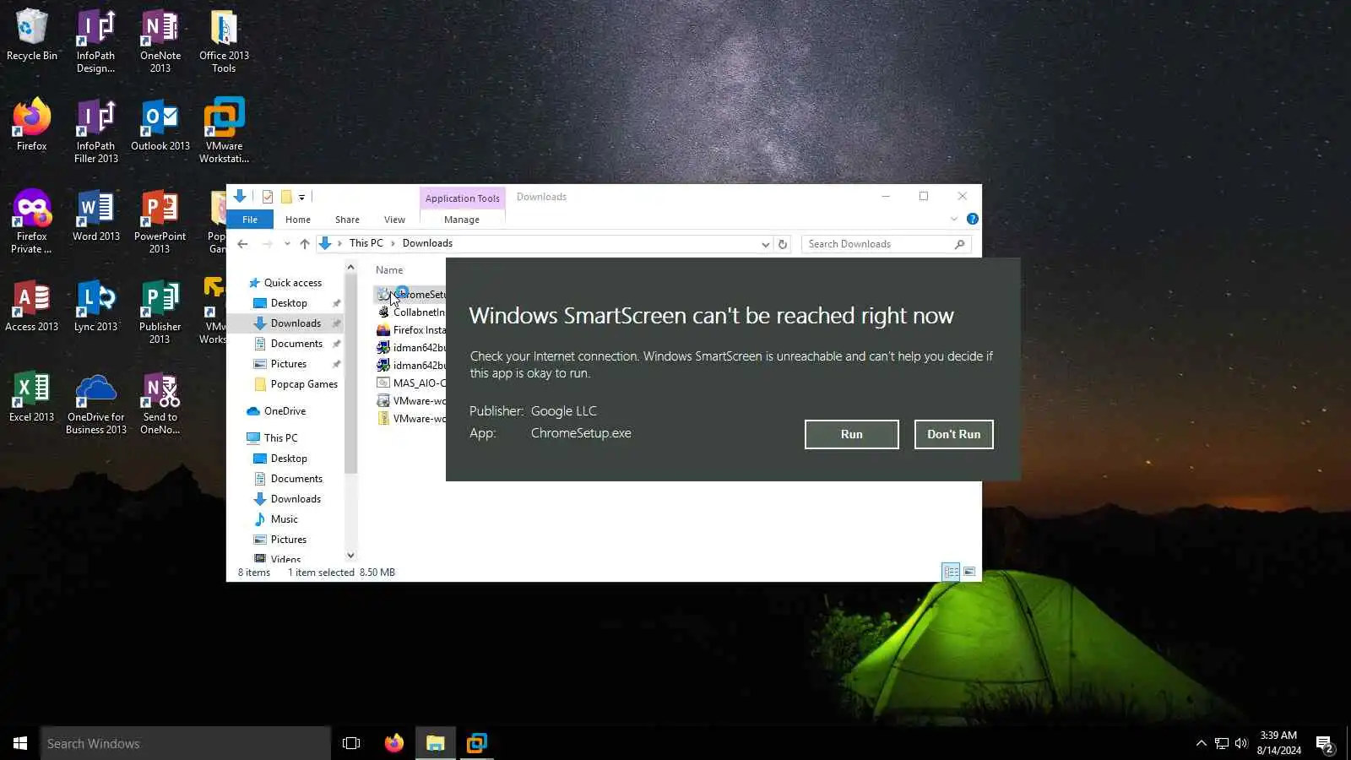Screen dimensions: 1351x760
Task: Select the InfoPath Designer desktop shortcut
Action: click(x=95, y=41)
